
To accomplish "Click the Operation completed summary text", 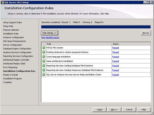I will [72, 22].
